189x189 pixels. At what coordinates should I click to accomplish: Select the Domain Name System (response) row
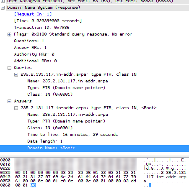point(98,8)
